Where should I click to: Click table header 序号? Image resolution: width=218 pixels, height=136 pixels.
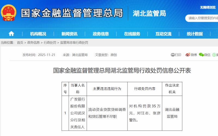65,89
